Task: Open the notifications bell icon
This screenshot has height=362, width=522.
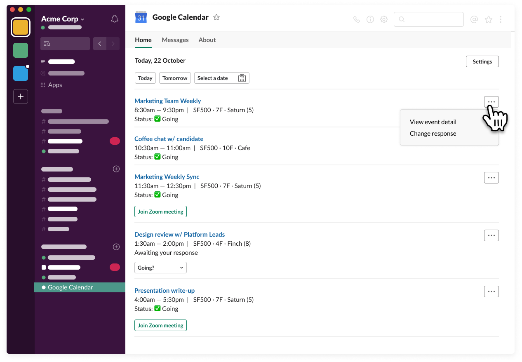Action: (115, 19)
